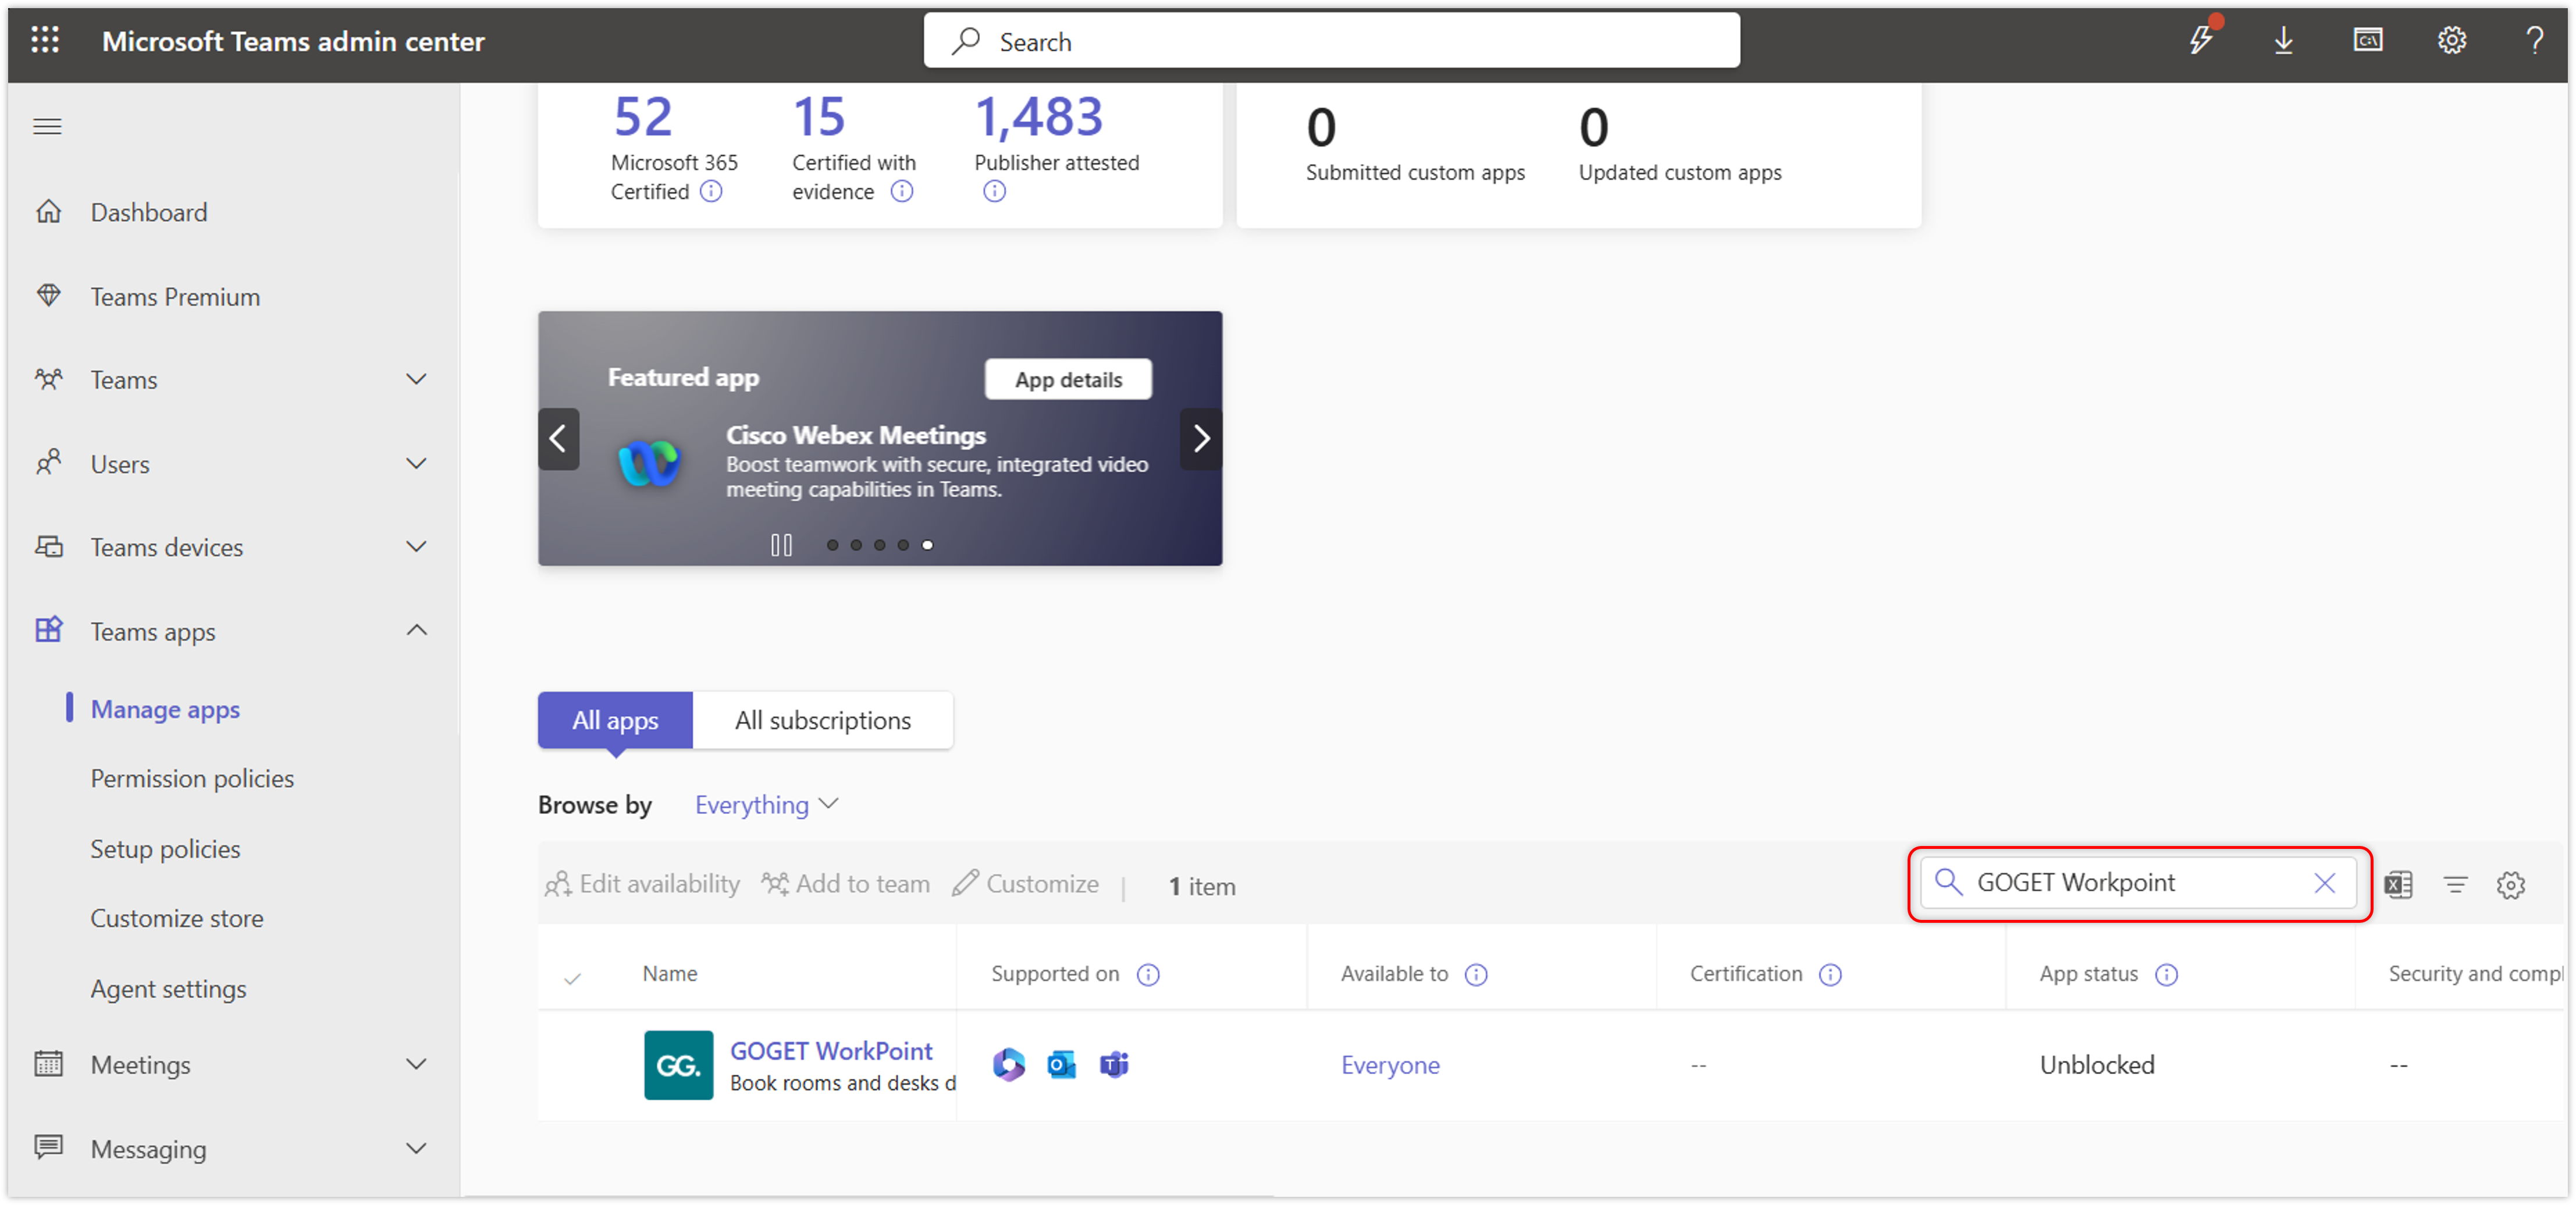Export app list to Excel icon
Image resolution: width=2576 pixels, height=1205 pixels.
[x=2399, y=885]
